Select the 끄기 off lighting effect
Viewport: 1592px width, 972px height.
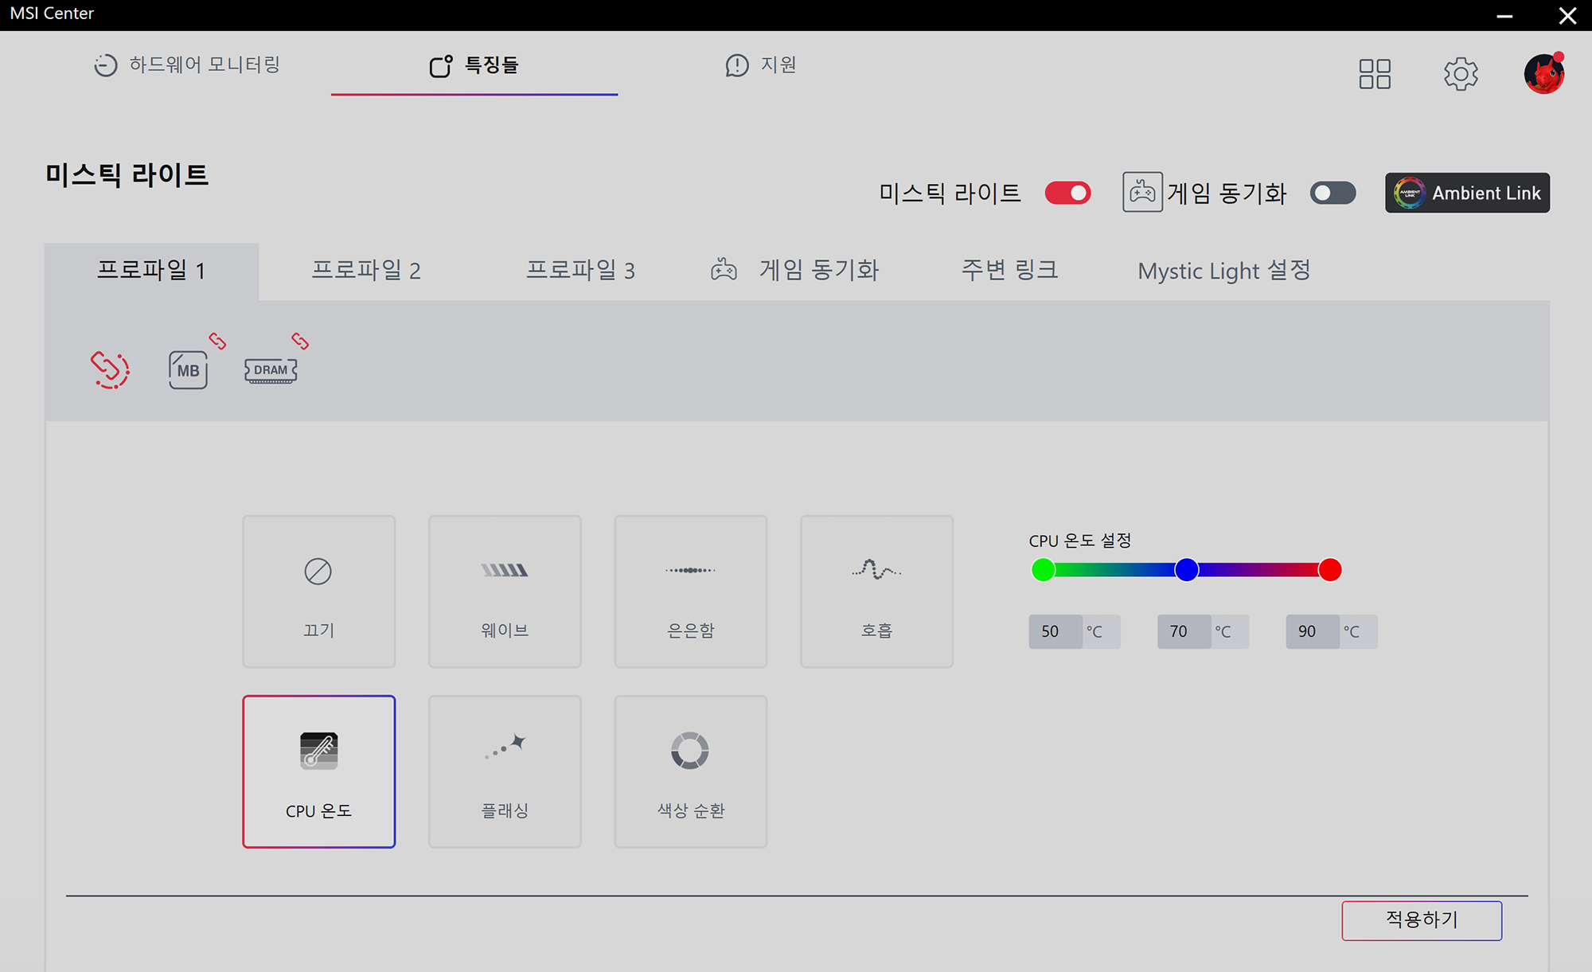tap(318, 591)
